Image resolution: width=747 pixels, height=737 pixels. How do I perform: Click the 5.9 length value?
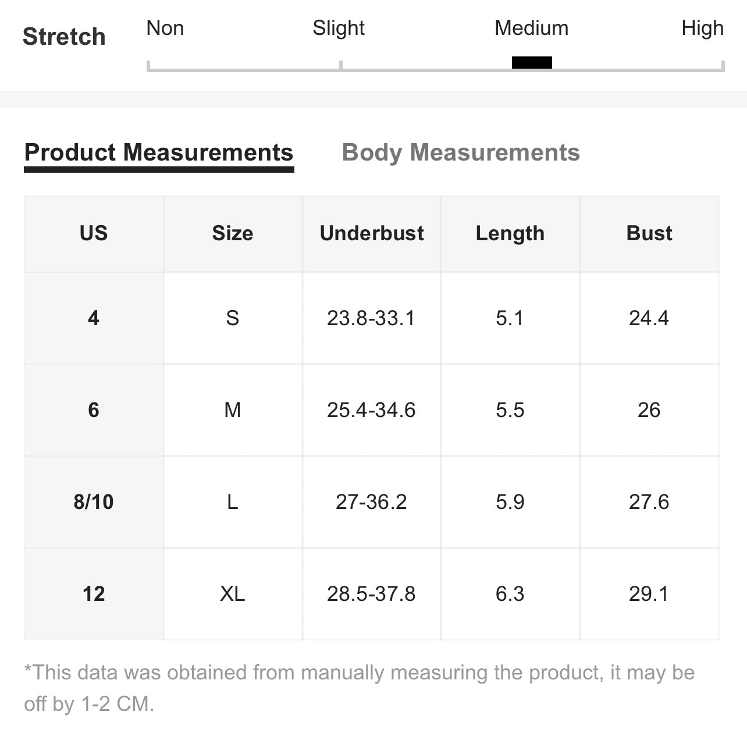(x=510, y=502)
